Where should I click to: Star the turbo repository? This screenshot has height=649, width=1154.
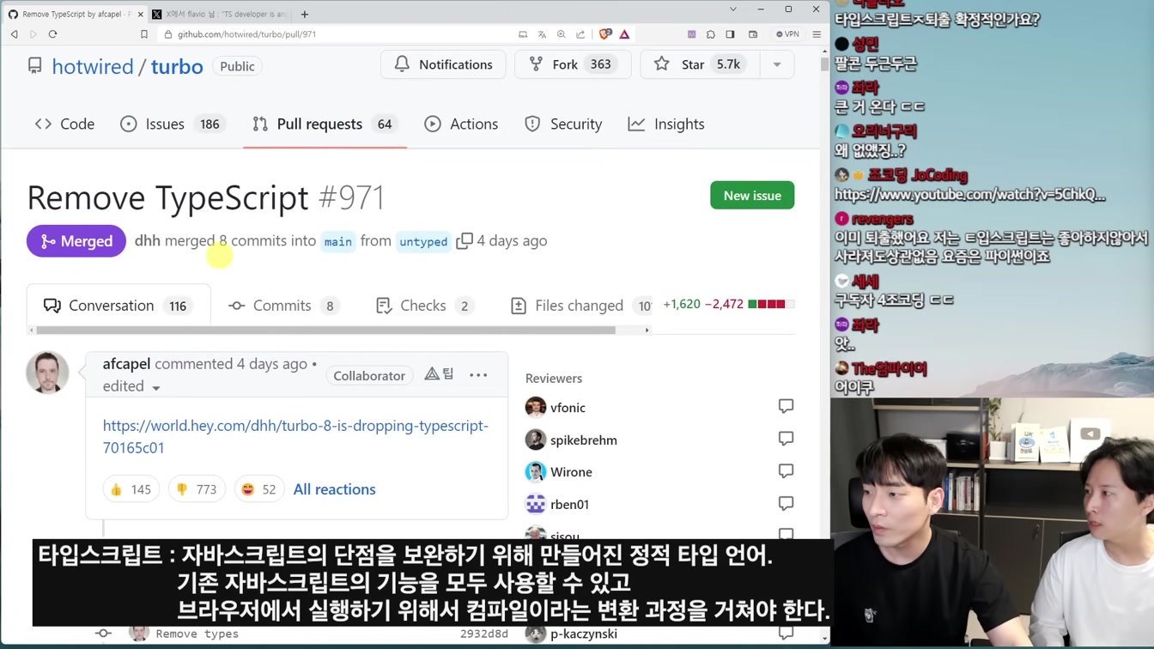[700, 64]
